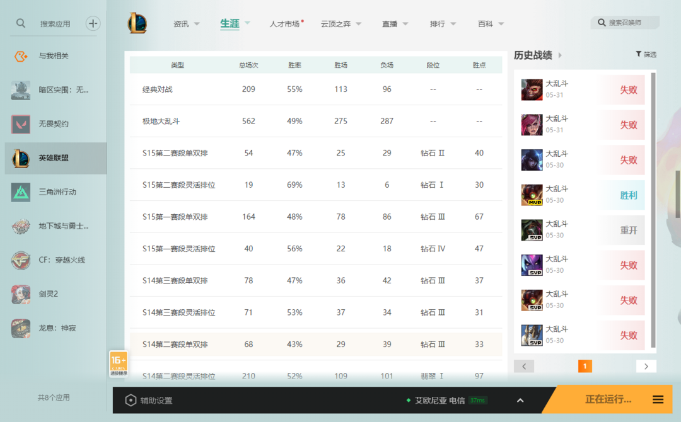Click 共8个应用 text in sidebar
The image size is (681, 422).
[x=54, y=397]
